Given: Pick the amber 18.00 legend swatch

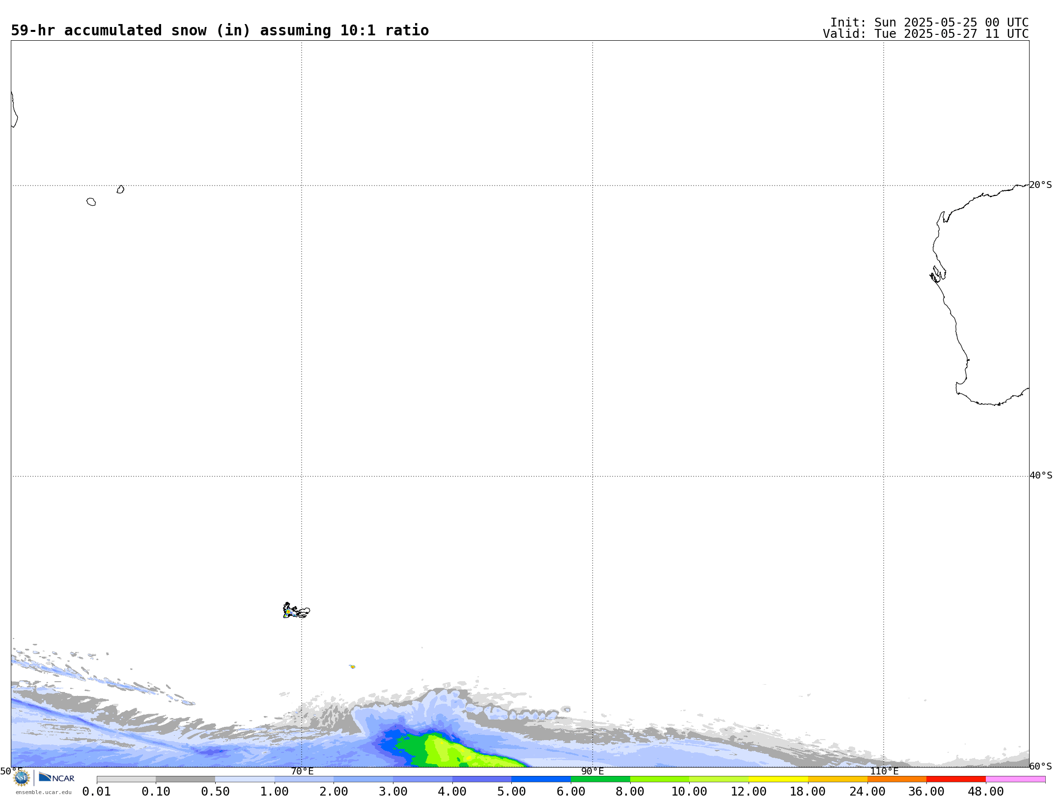Looking at the screenshot, I should point(838,779).
